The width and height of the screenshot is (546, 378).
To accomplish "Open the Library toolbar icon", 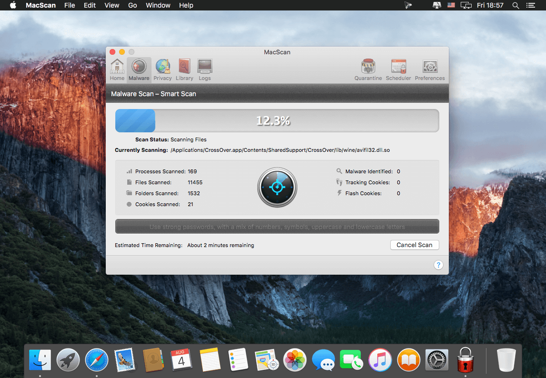I will [x=184, y=70].
